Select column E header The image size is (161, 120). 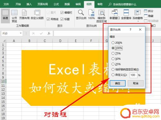76,41
